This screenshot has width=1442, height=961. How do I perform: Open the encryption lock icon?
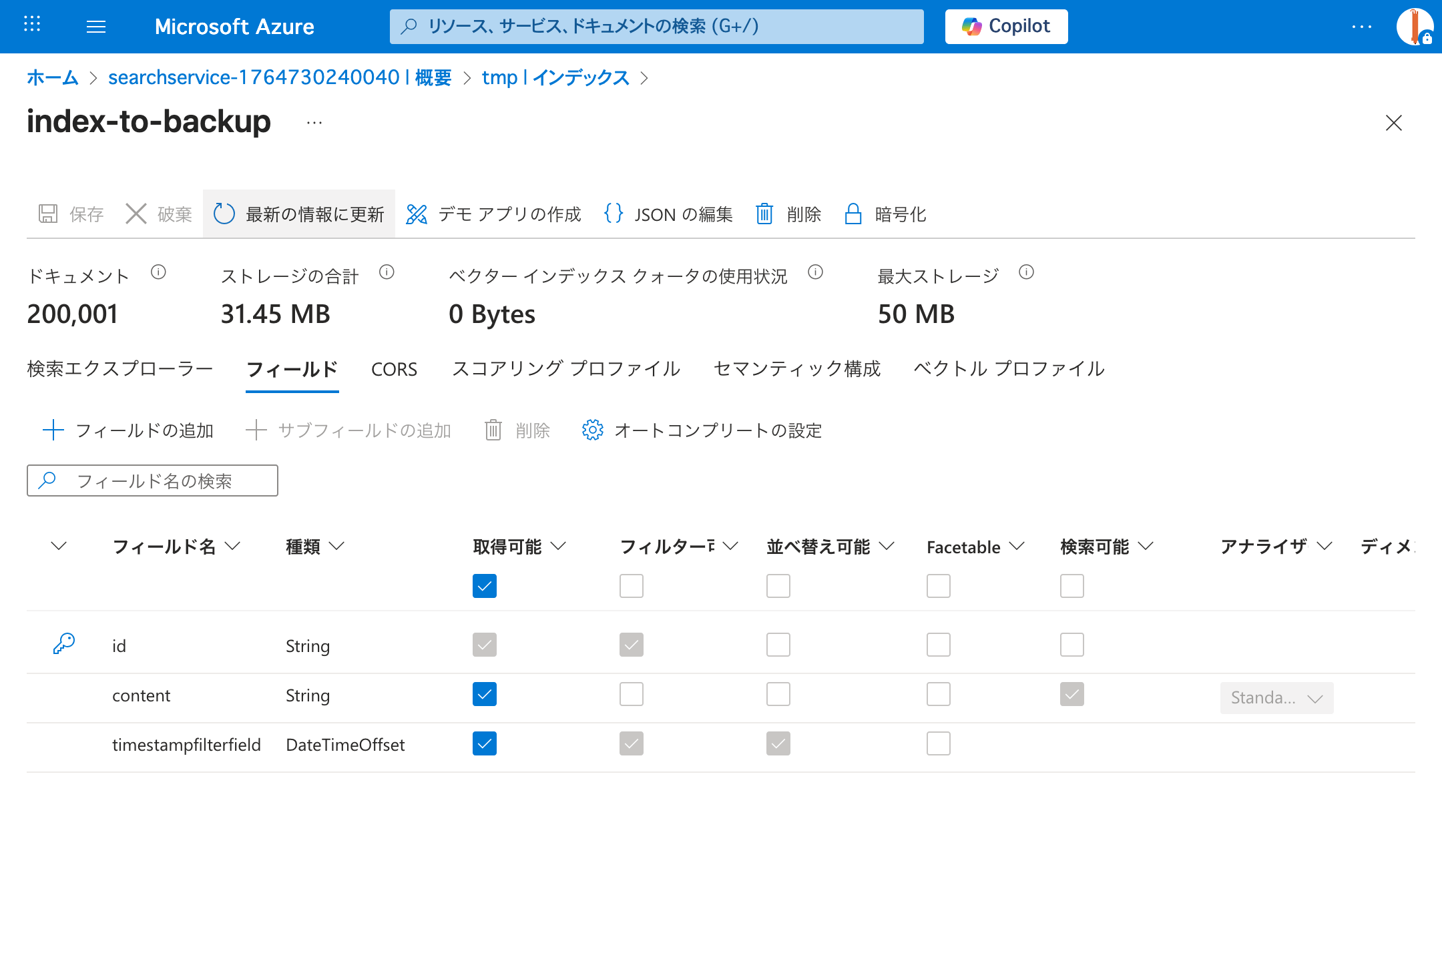(x=853, y=214)
